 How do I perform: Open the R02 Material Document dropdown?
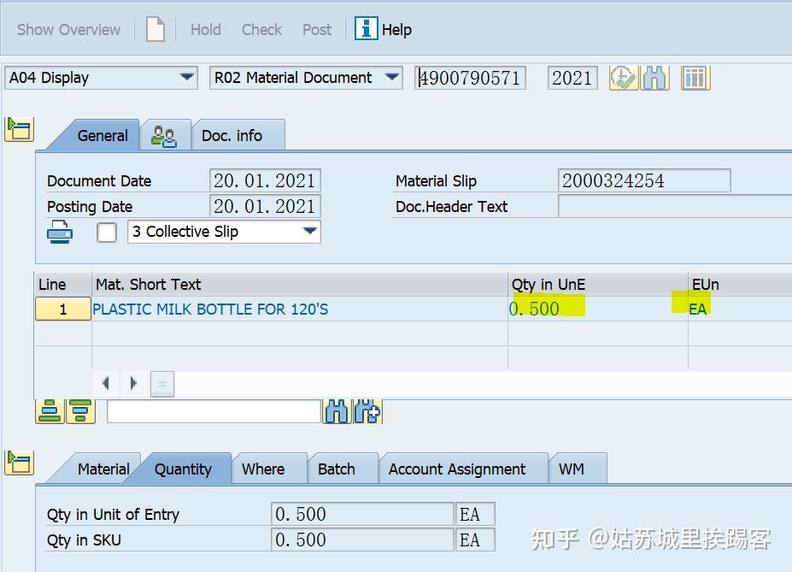tap(392, 77)
